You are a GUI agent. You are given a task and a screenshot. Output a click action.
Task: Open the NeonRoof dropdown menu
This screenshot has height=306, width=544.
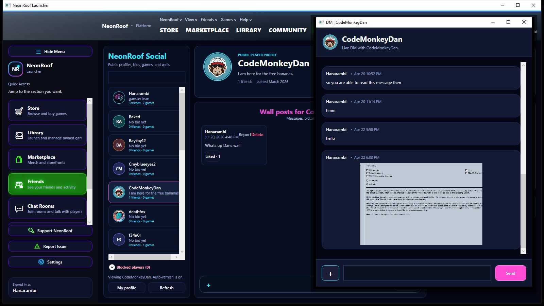tap(171, 20)
